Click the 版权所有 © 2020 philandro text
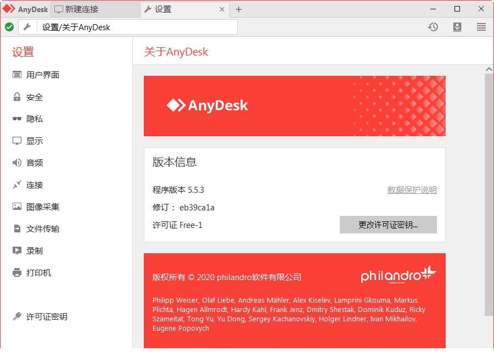 click(x=227, y=277)
